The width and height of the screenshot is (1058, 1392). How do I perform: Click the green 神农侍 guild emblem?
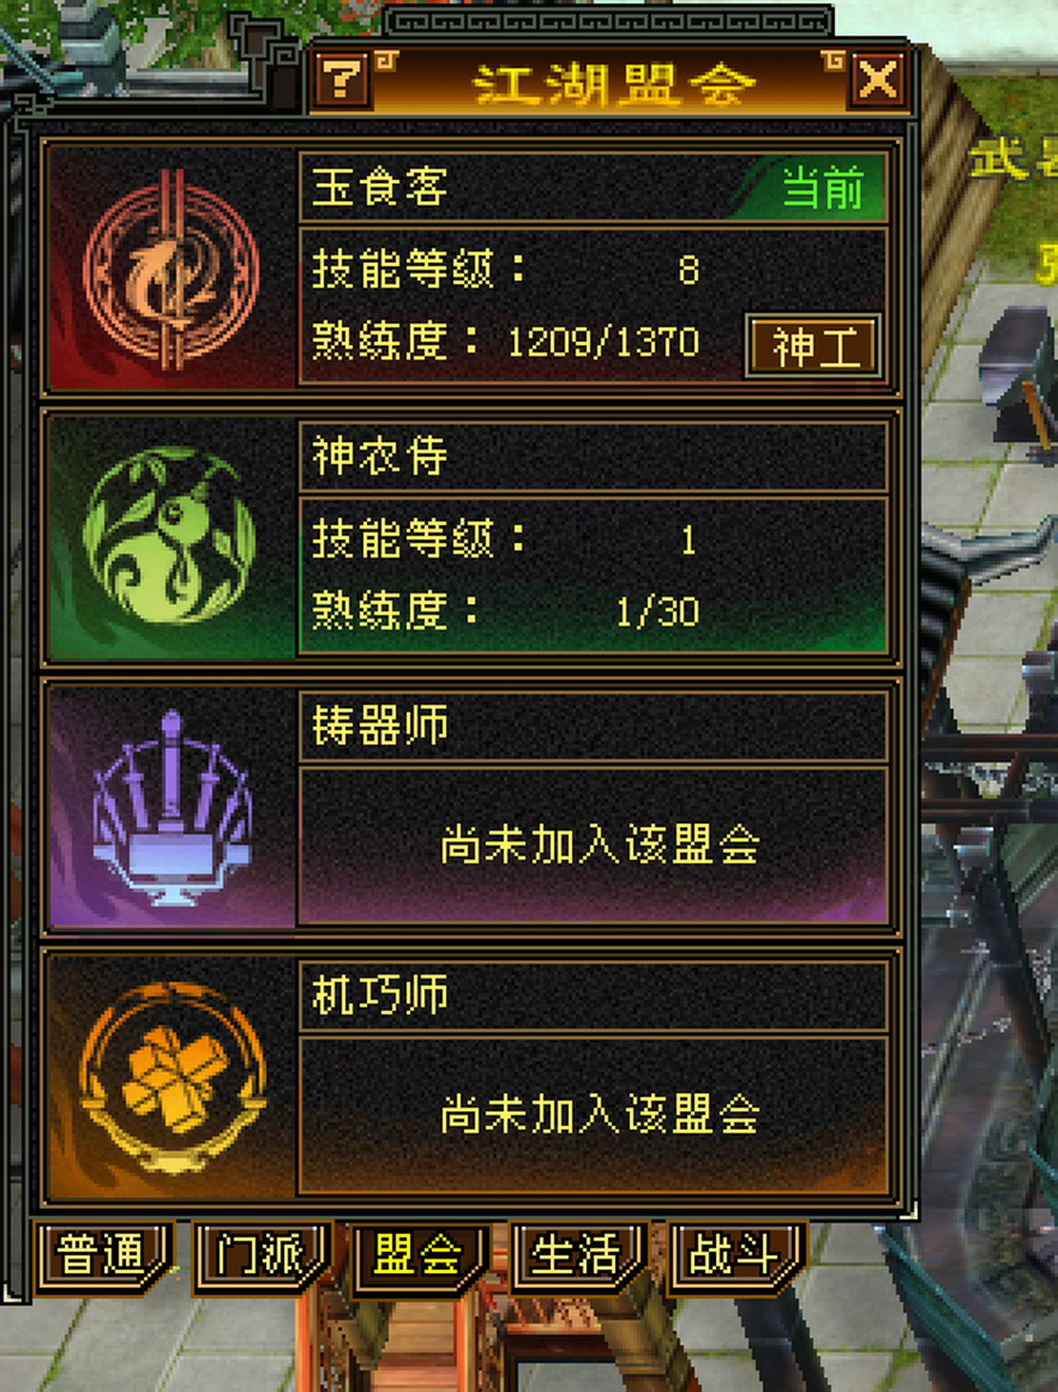(x=170, y=538)
